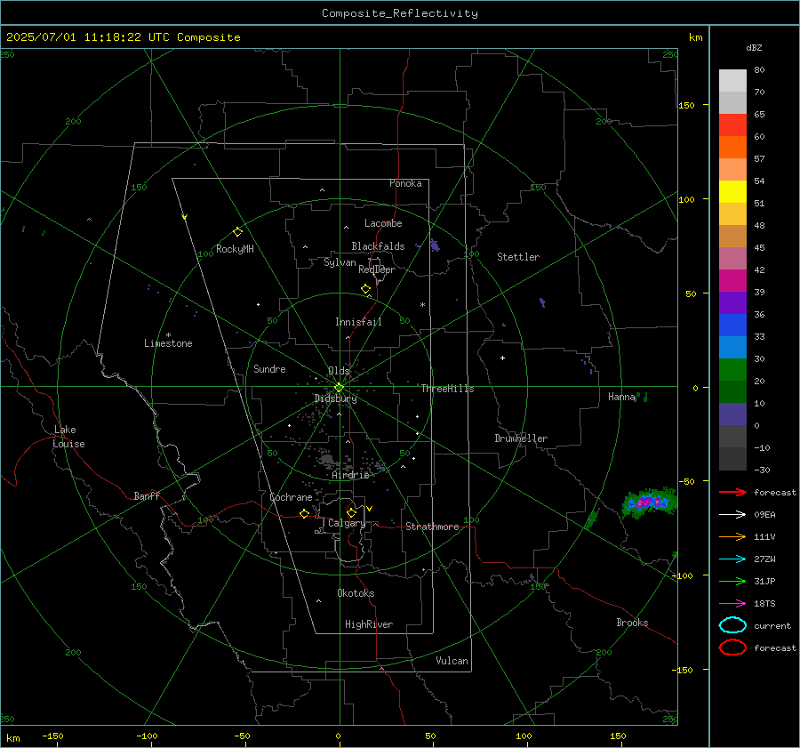The image size is (800, 748).
Task: Click the Lacombe city label
Action: coord(383,223)
